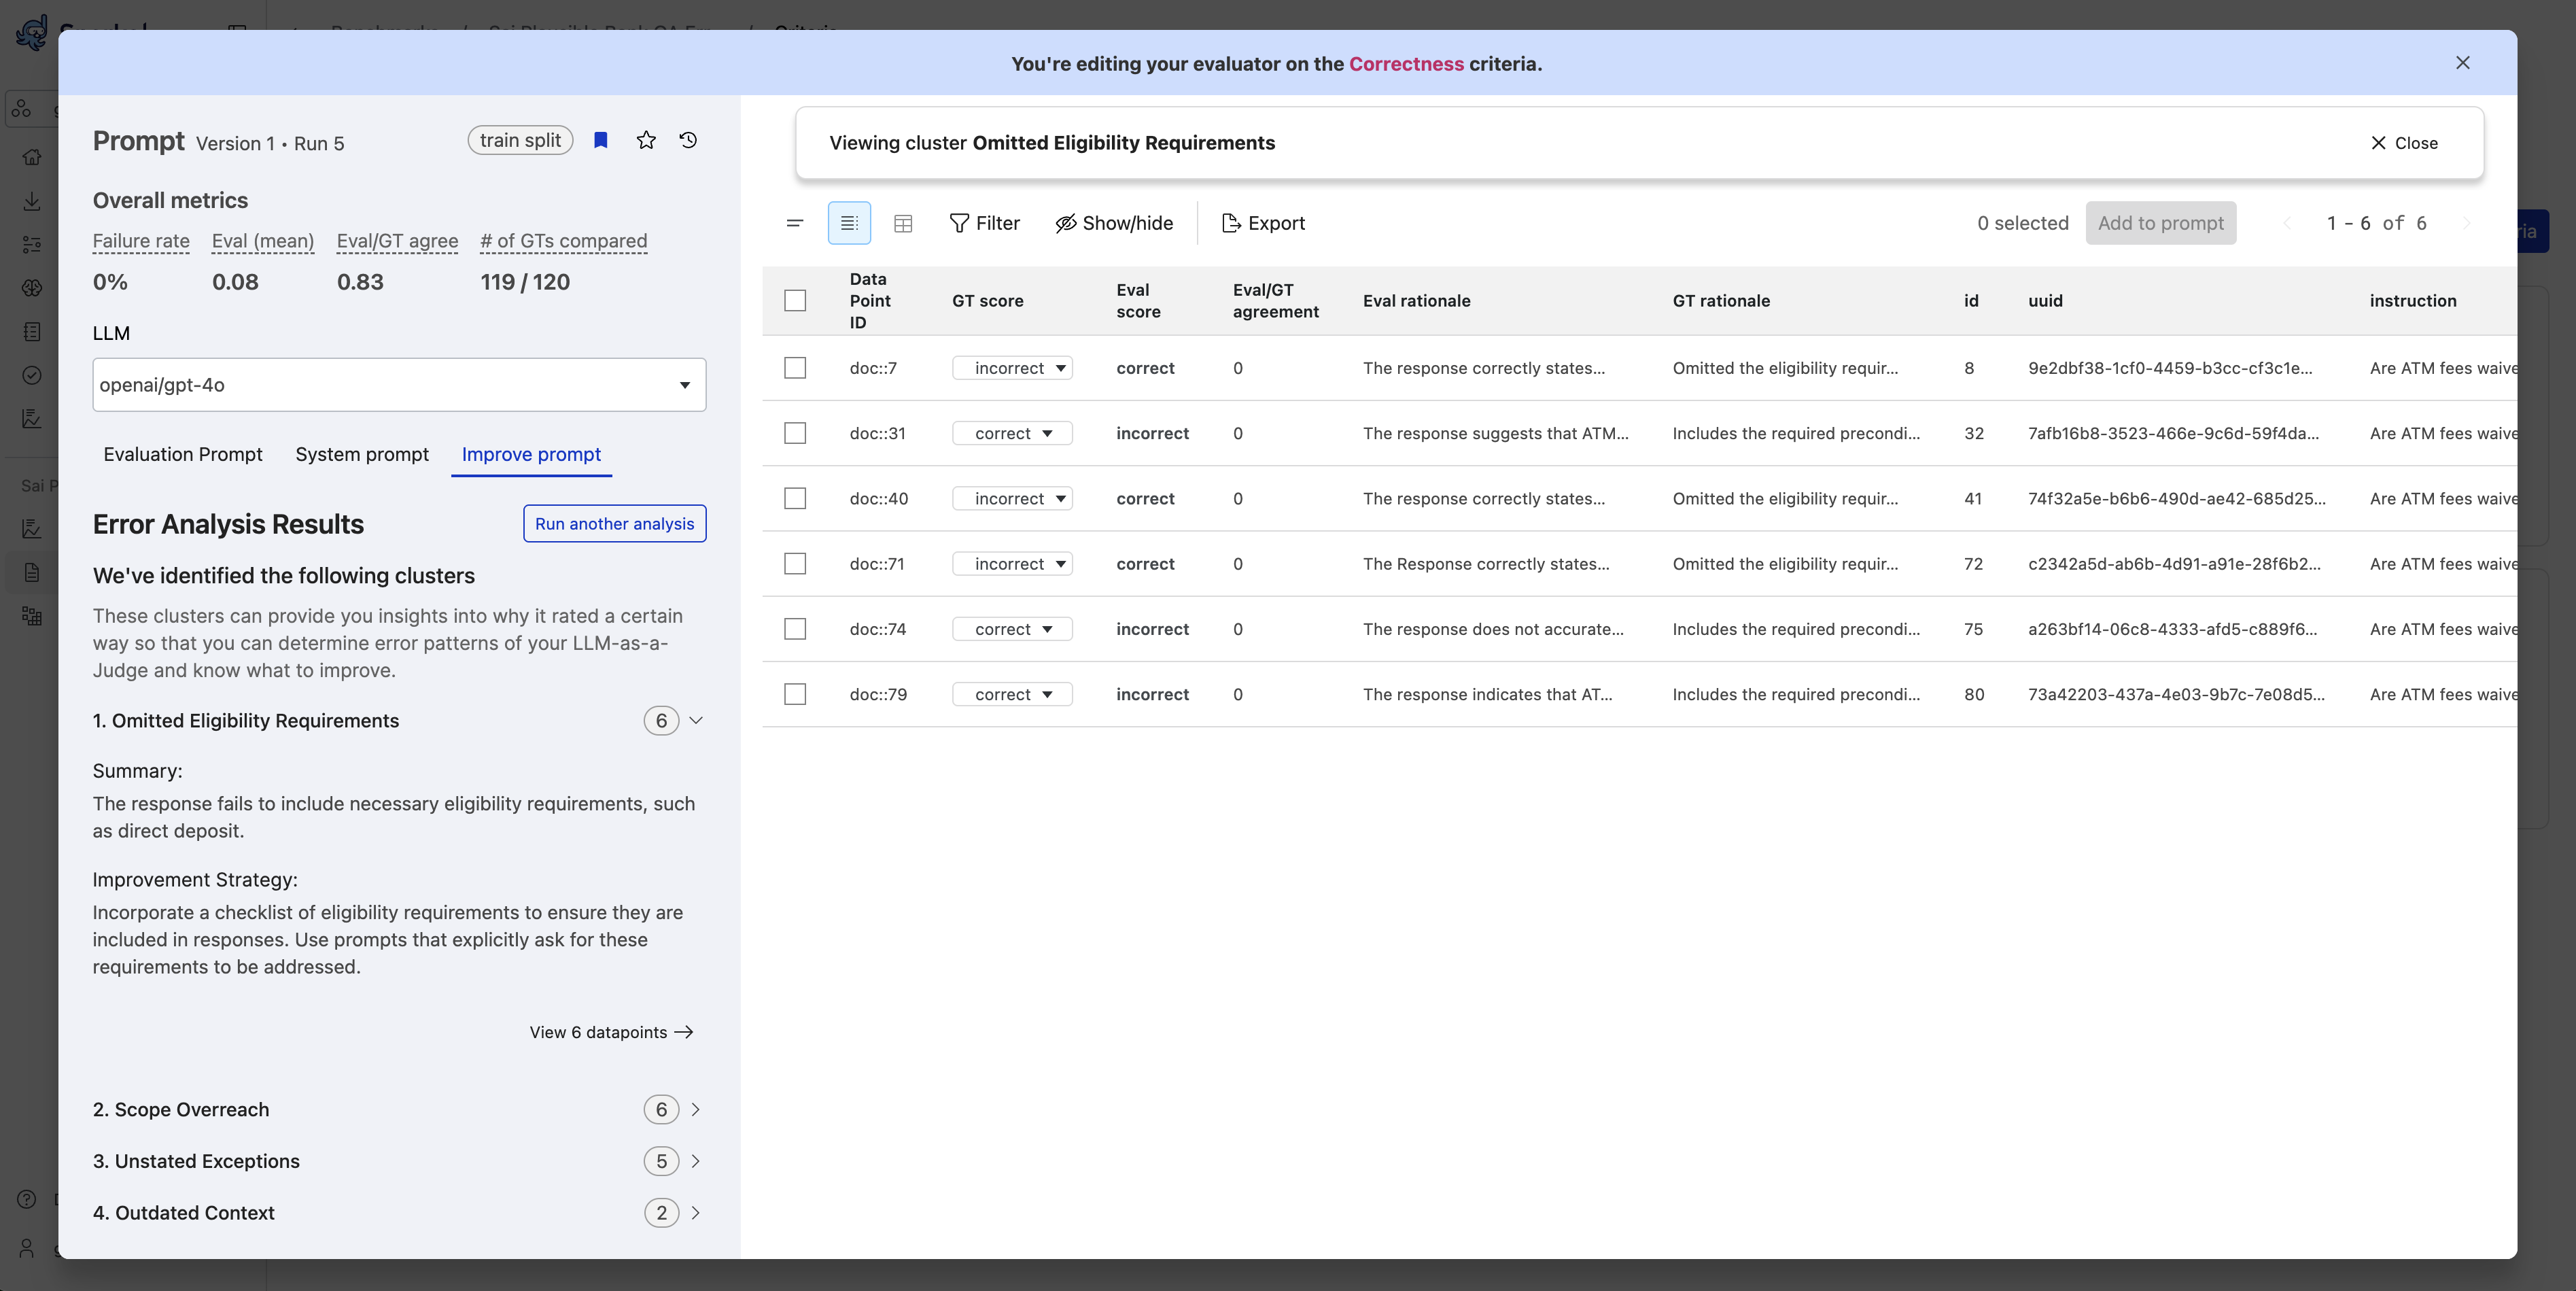Image resolution: width=2576 pixels, height=1291 pixels.
Task: Click the Add to prompt button
Action: 2160,223
